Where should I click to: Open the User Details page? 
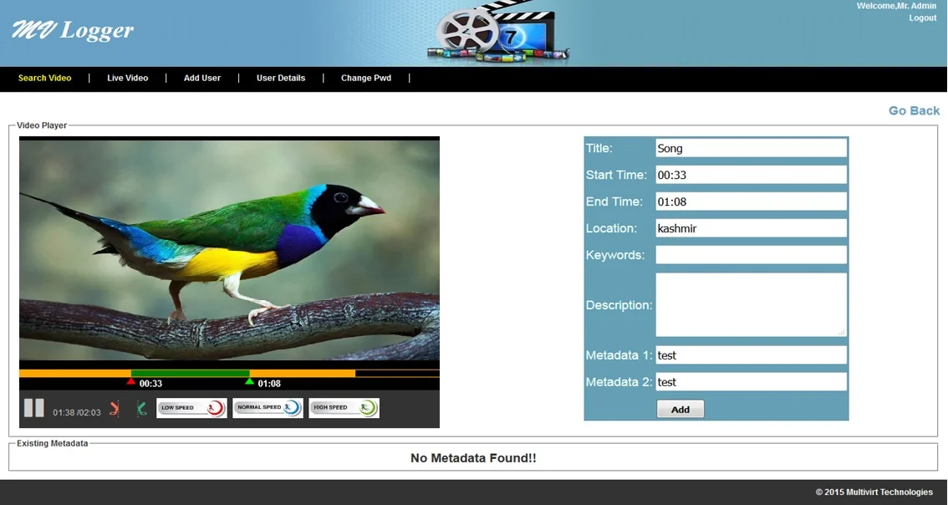280,78
